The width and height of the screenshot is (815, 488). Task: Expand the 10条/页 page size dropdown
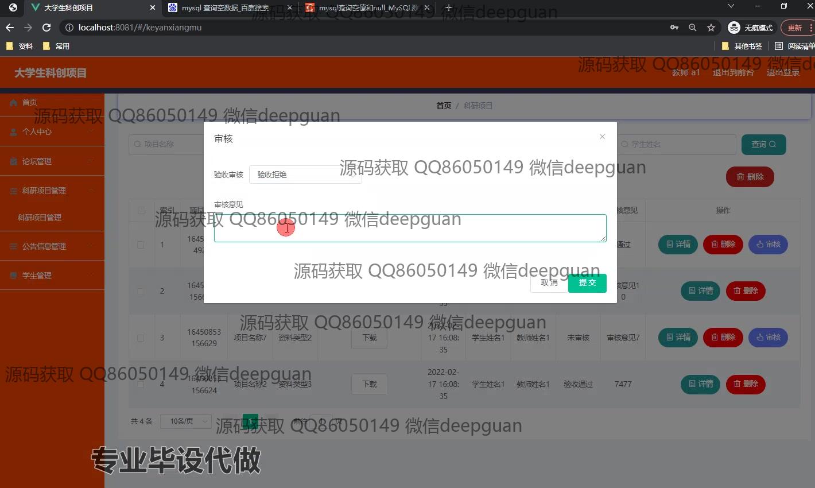click(186, 421)
